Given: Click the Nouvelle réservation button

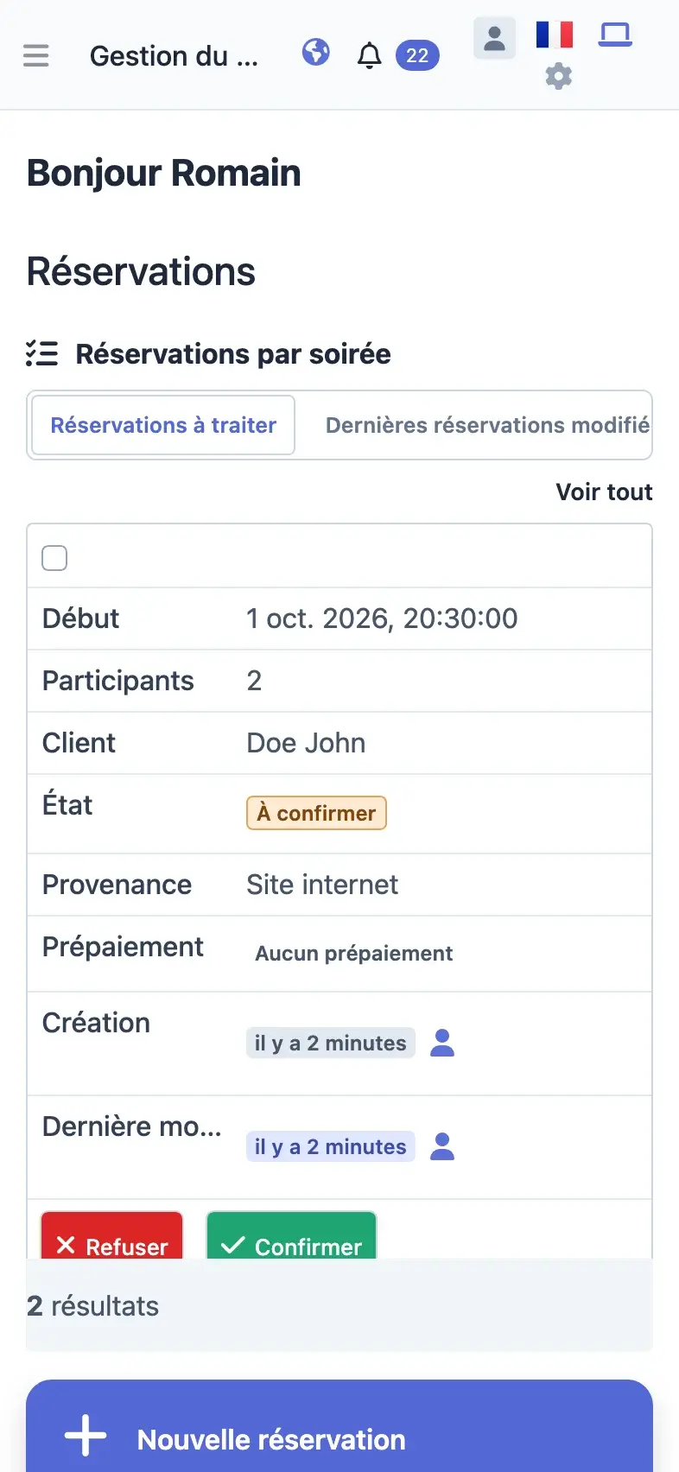Looking at the screenshot, I should [x=339, y=1426].
